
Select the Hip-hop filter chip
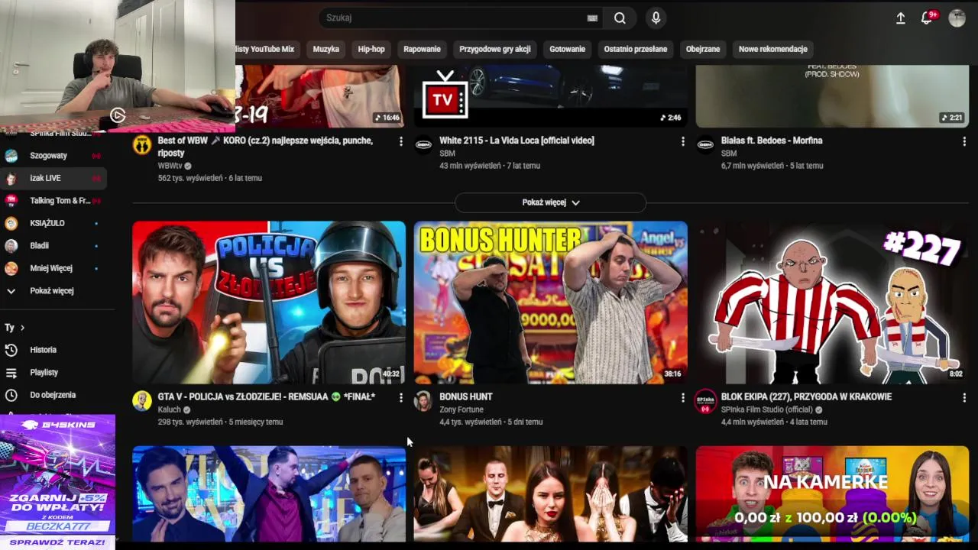click(x=371, y=49)
